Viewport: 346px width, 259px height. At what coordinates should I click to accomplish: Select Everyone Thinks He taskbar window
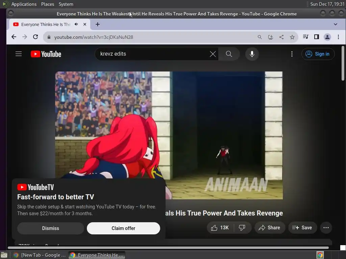pos(97,255)
